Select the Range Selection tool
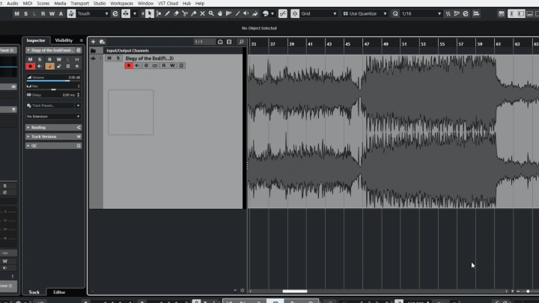The image size is (539, 303). [159, 13]
